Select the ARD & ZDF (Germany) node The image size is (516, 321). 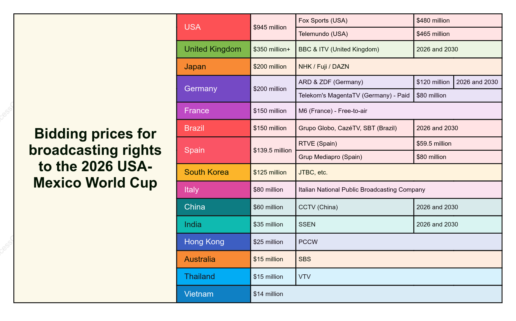tap(355, 82)
